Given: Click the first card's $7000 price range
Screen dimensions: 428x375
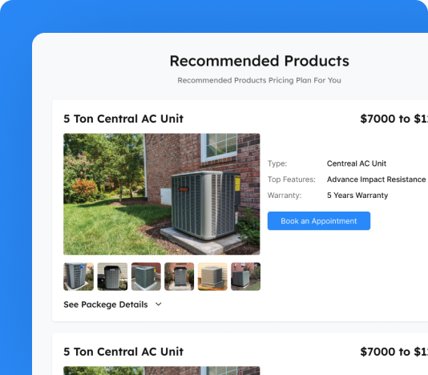Looking at the screenshot, I should [x=394, y=119].
